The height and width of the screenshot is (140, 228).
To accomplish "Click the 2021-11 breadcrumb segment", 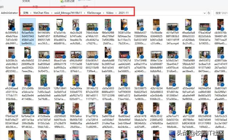I will pos(124,13).
